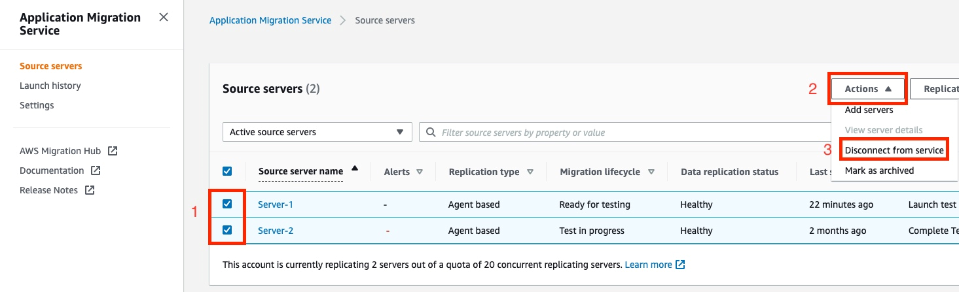Uncheck the Server-1 row checkbox
The height and width of the screenshot is (292, 959).
[227, 204]
